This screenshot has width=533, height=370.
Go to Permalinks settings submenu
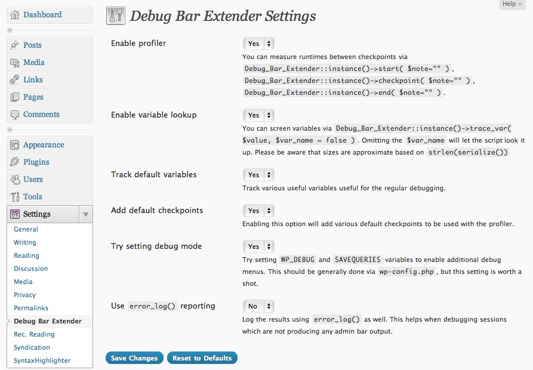click(x=31, y=308)
